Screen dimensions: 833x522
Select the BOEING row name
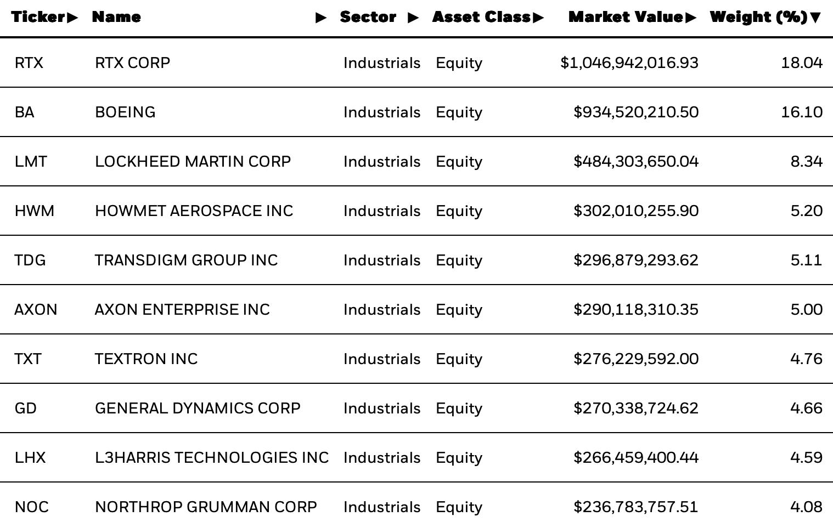[x=125, y=112]
